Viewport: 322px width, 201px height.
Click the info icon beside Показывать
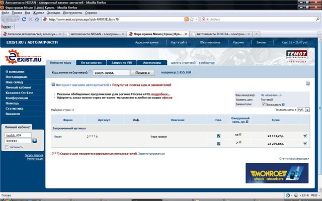pyautogui.click(x=283, y=105)
